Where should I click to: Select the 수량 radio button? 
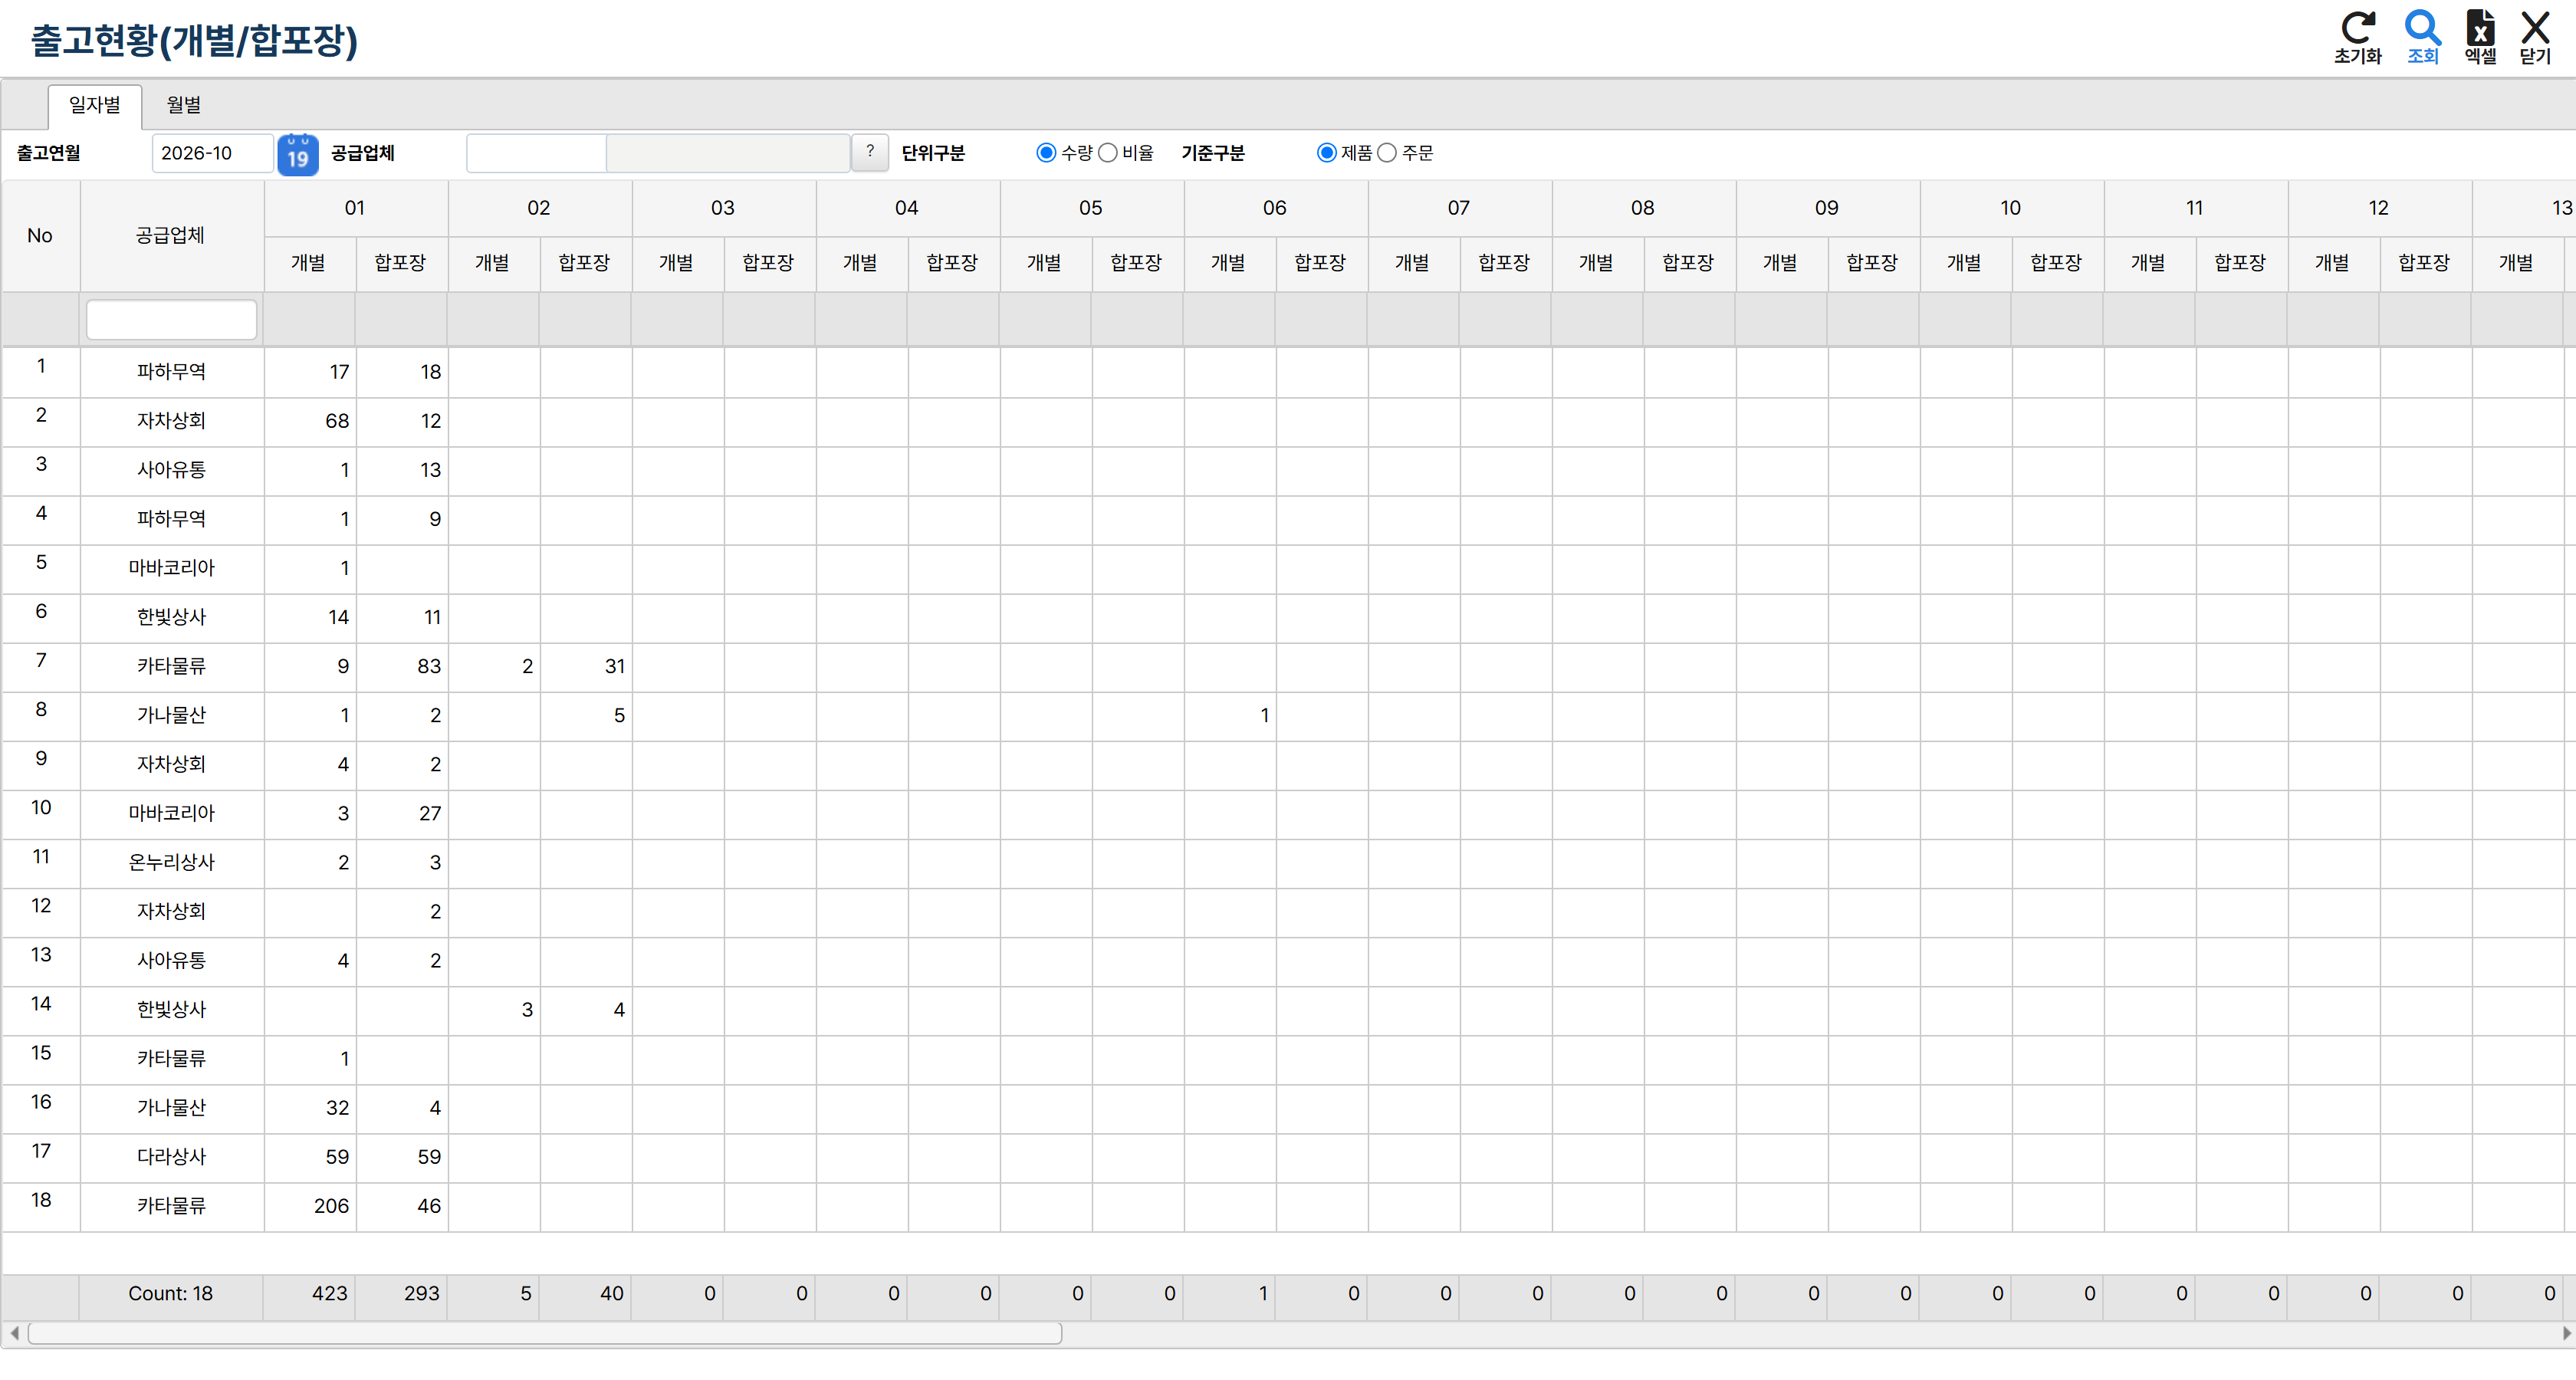click(x=1046, y=153)
